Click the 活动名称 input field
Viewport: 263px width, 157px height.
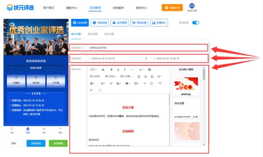(x=147, y=48)
